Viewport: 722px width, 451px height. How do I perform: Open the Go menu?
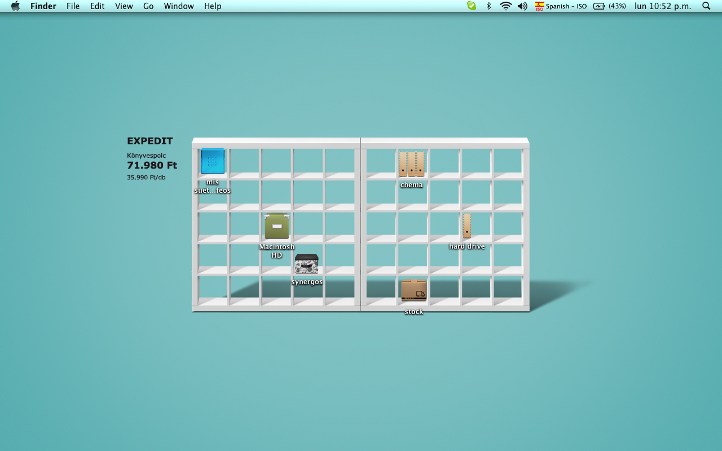coord(148,6)
